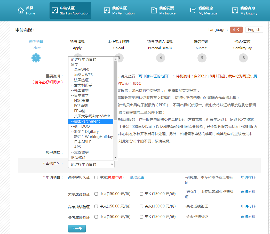Click the 下一步 next step button
The width and height of the screenshot is (270, 234).
pyautogui.click(x=77, y=228)
